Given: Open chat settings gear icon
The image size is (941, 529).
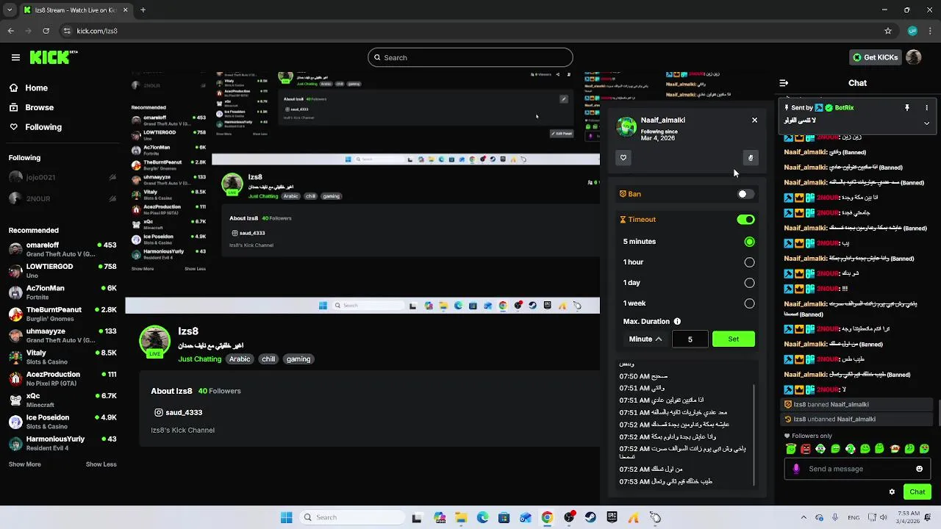Looking at the screenshot, I should (x=892, y=492).
